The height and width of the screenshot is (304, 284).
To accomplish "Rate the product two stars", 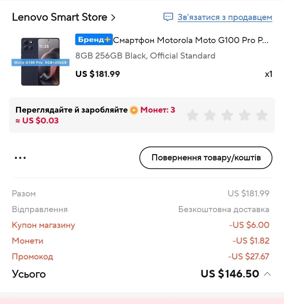I will click(x=210, y=115).
